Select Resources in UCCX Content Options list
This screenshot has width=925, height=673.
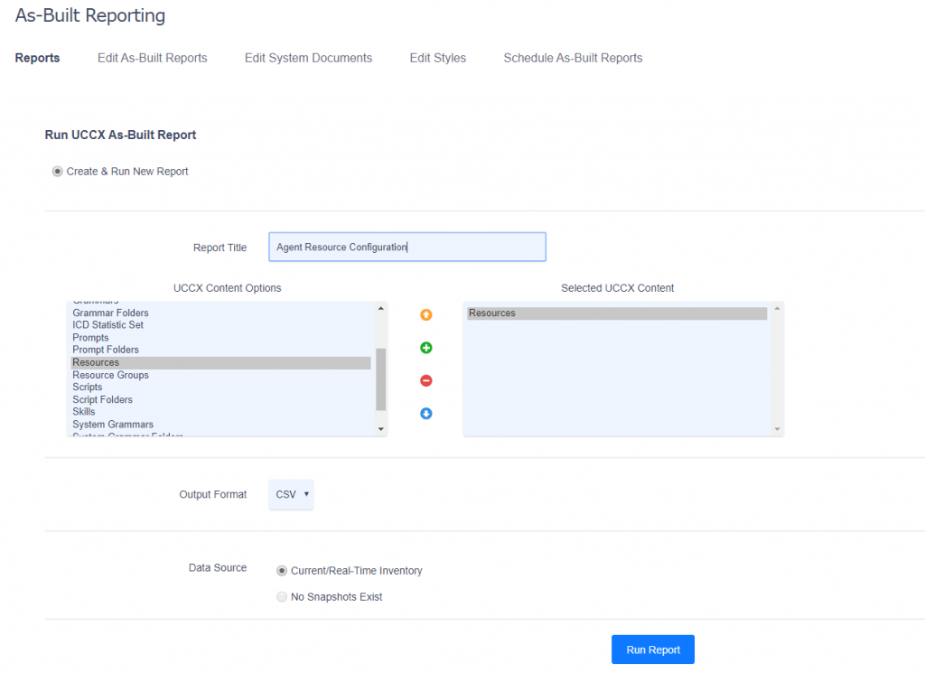click(x=221, y=363)
